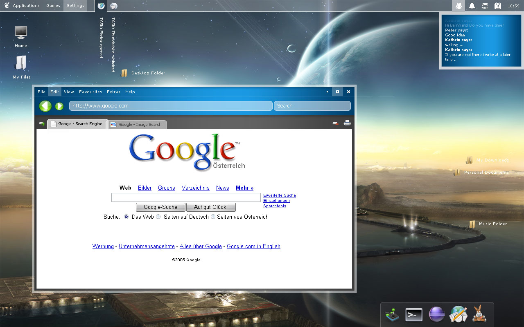
Task: Open the Unternehmensangebote link
Action: pos(147,246)
